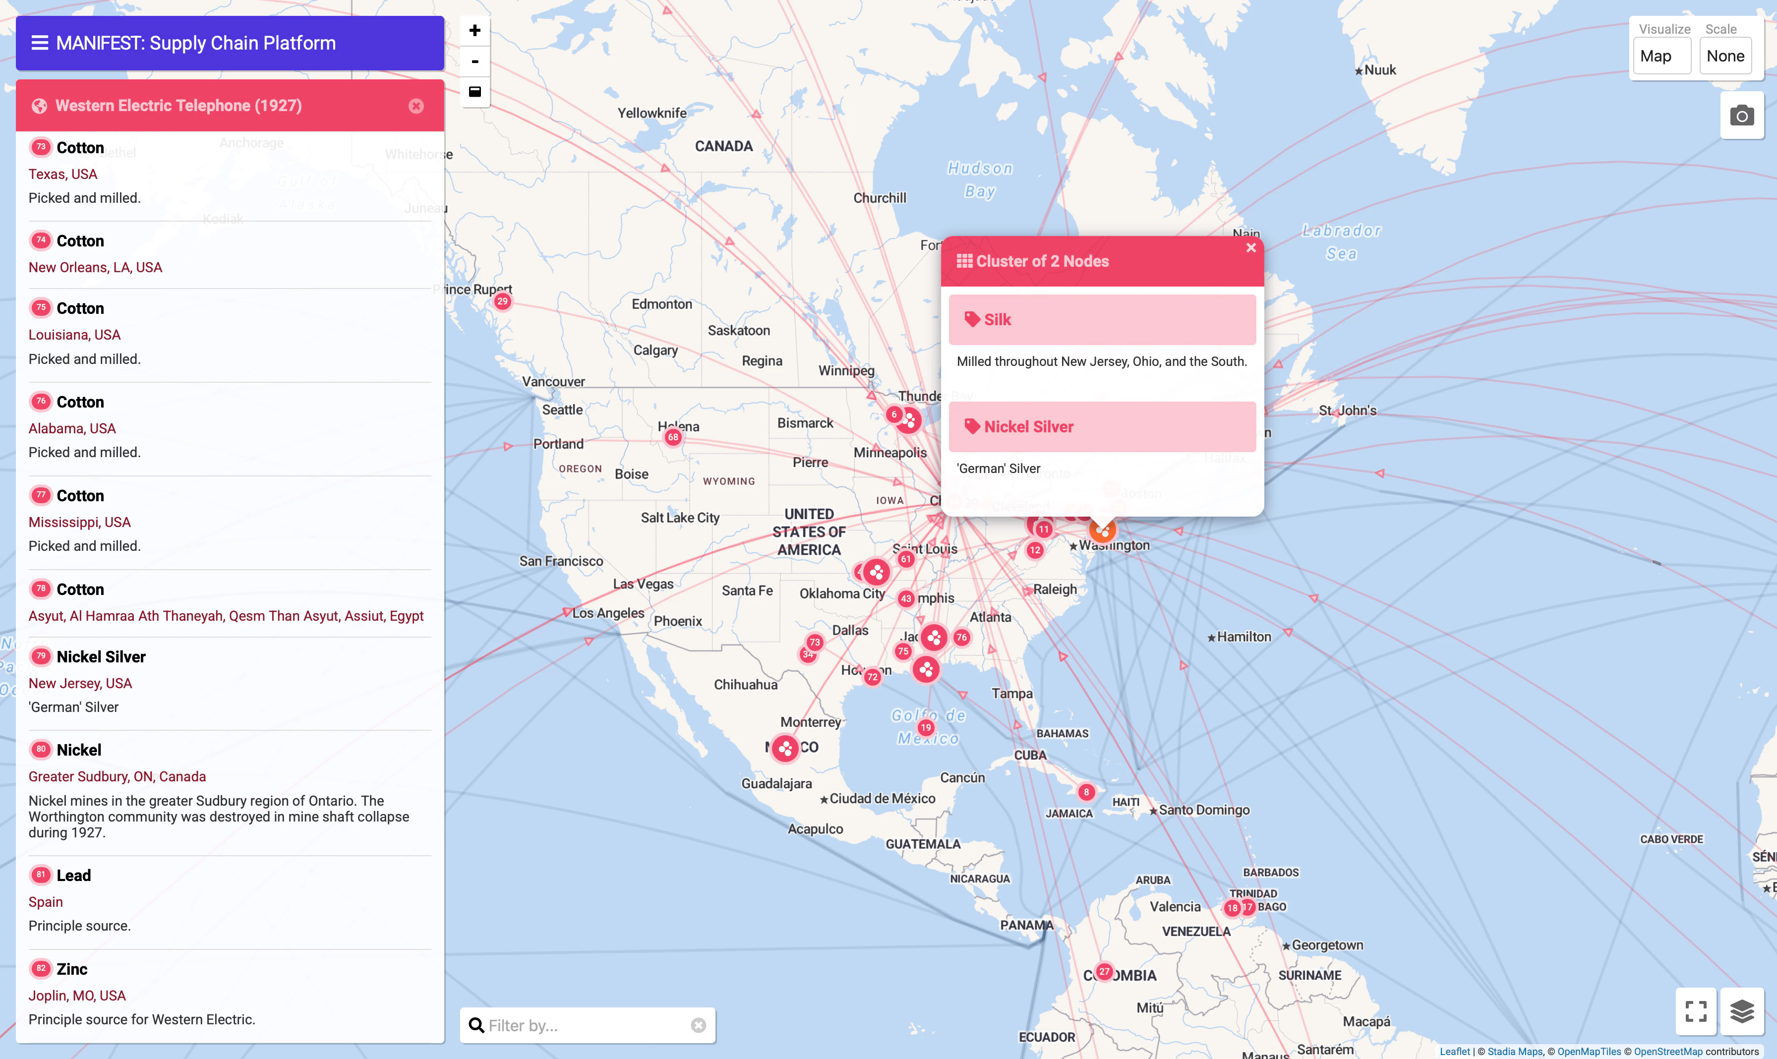Select node marker 73 beside Cotton Texas
The image size is (1777, 1059).
tap(41, 147)
